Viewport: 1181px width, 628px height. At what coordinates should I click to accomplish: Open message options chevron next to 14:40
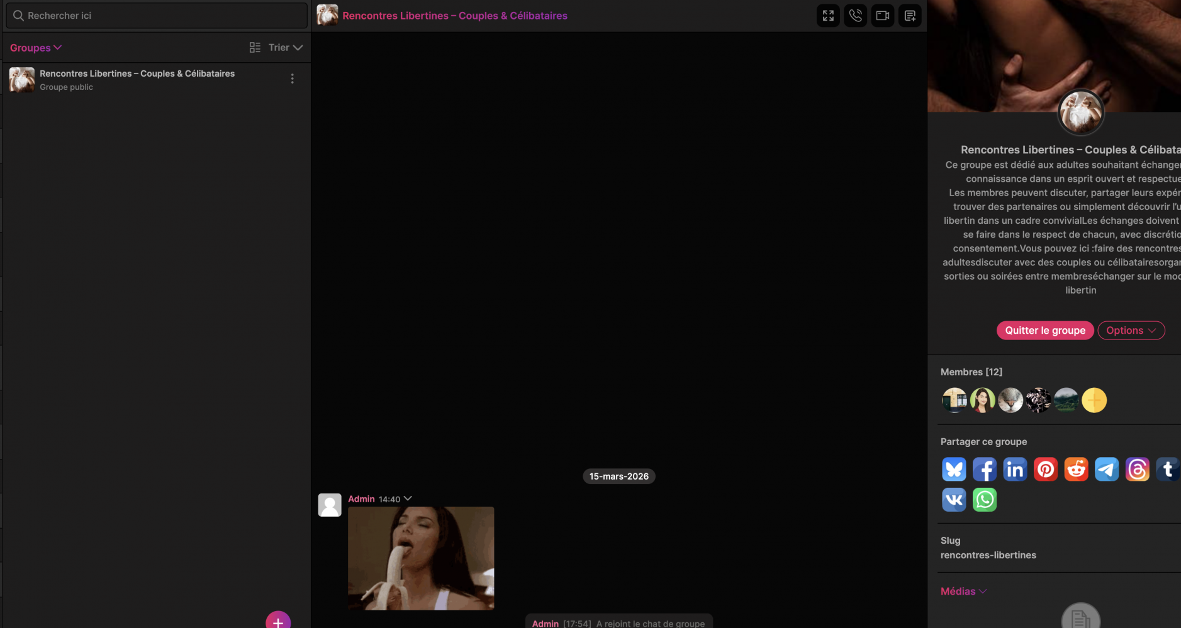pyautogui.click(x=408, y=499)
